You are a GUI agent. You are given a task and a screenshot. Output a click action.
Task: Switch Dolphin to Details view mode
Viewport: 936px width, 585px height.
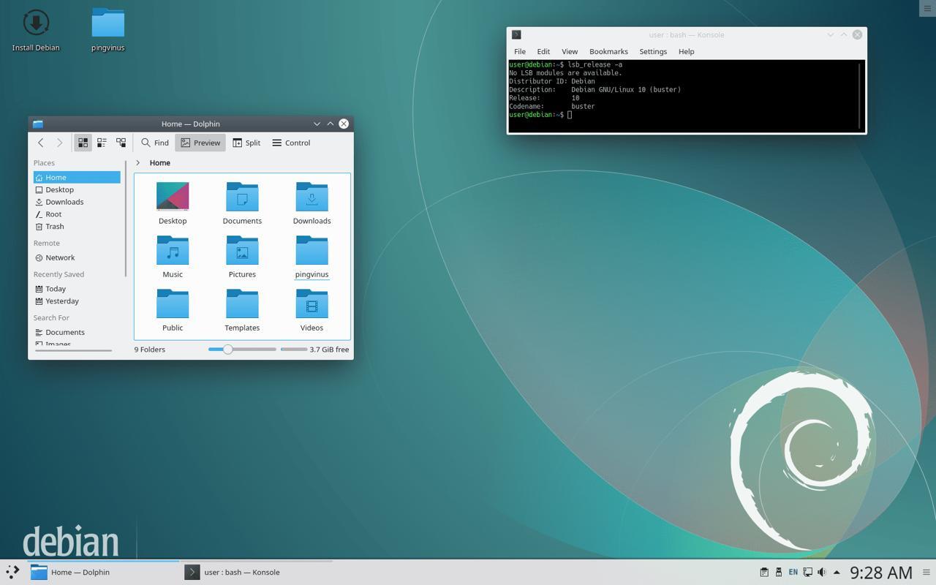[x=121, y=143]
